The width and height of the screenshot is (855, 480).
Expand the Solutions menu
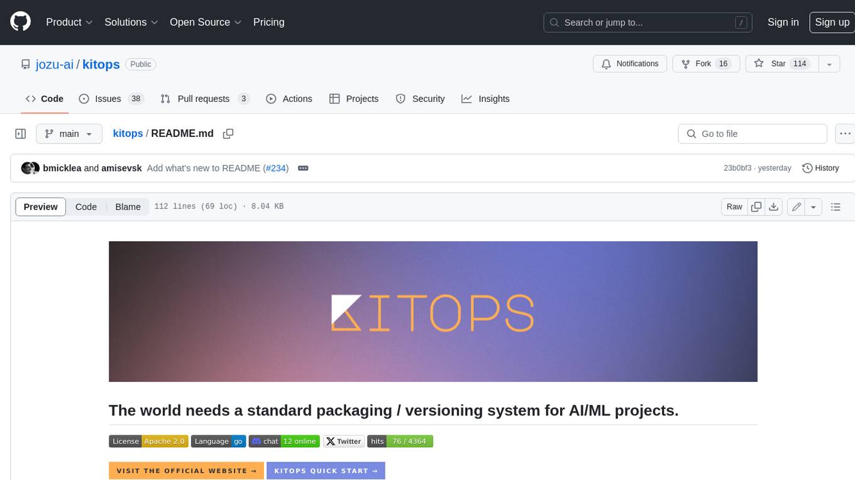coord(130,22)
